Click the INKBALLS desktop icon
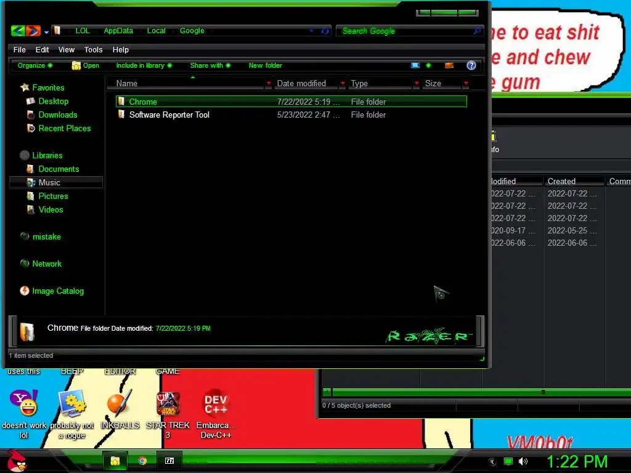 point(120,410)
